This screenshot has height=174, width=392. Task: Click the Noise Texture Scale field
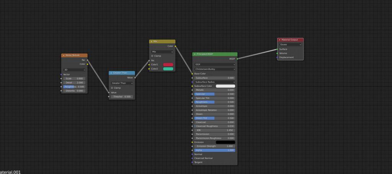(x=74, y=78)
